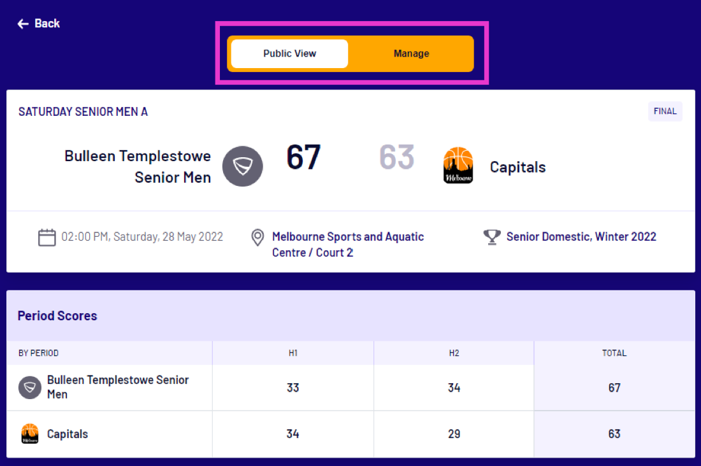Open Senior Domestic, Winter 2022 competition link
This screenshot has width=701, height=466.
coord(581,237)
